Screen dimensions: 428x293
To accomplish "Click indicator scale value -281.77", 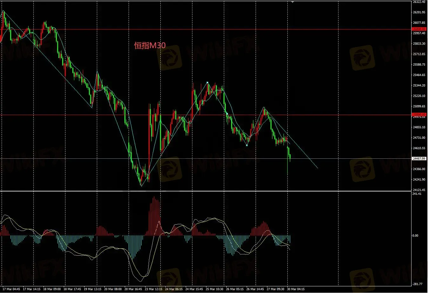I will pos(417,284).
